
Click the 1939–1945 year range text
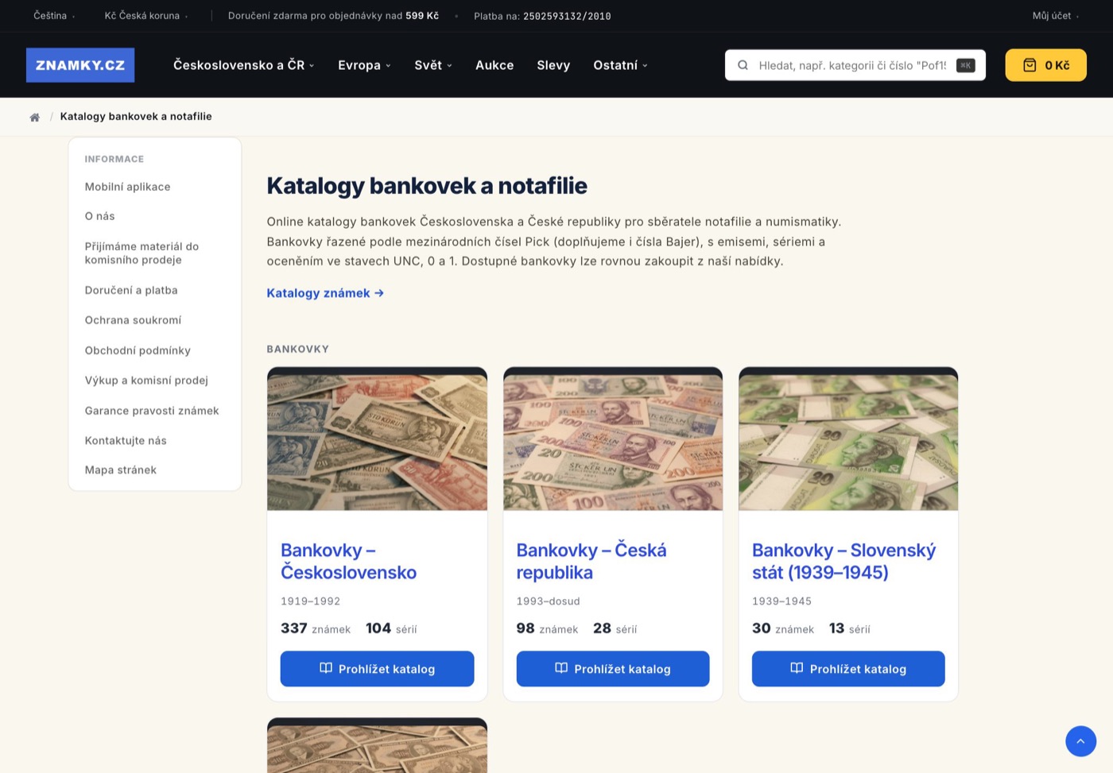click(x=781, y=601)
